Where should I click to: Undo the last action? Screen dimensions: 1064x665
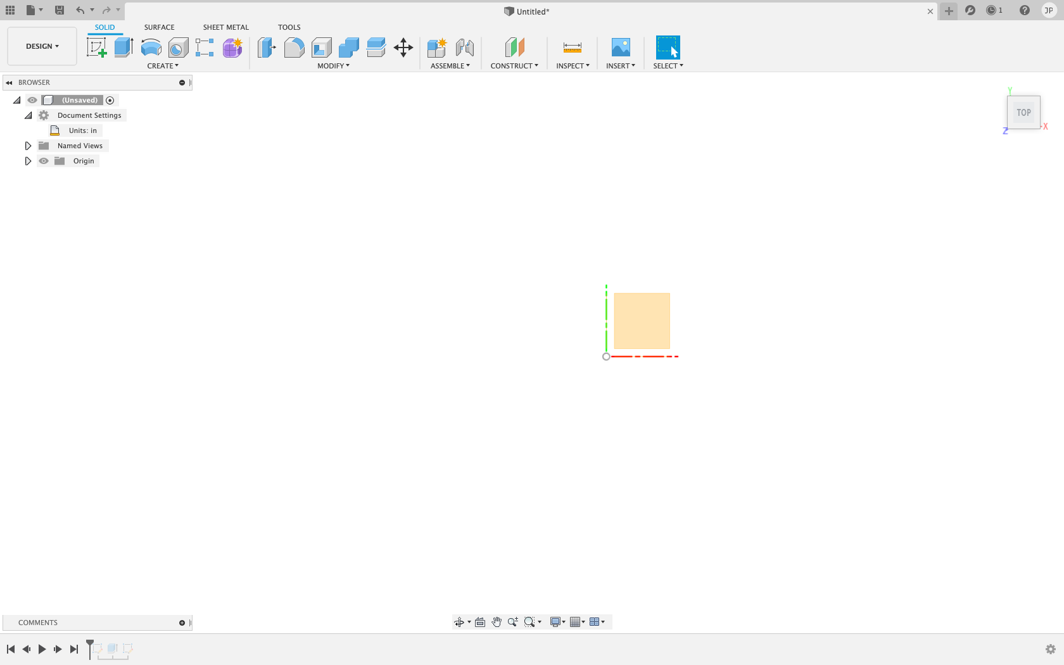(80, 10)
